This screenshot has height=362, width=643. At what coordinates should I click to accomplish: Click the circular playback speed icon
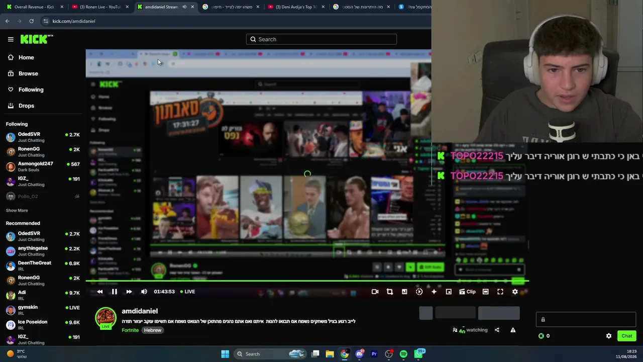click(x=419, y=292)
